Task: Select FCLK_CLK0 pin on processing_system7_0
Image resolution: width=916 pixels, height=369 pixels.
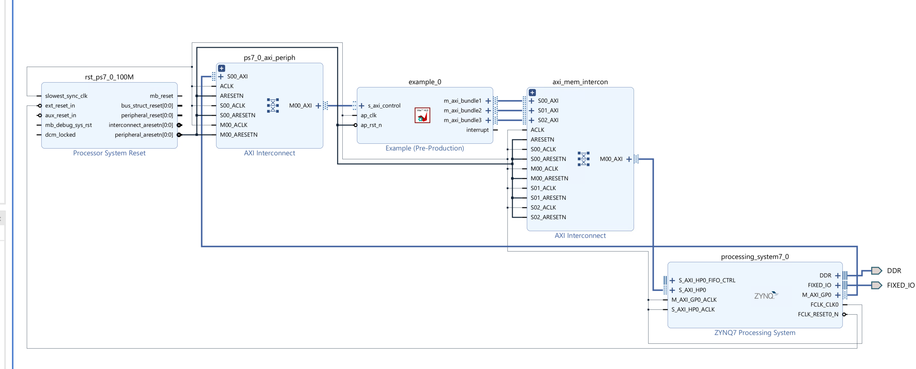Action: (x=824, y=305)
